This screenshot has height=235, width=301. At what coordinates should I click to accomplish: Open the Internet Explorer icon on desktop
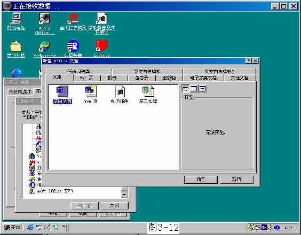[x=17, y=73]
